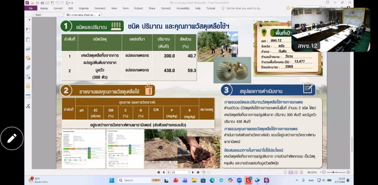Screen dimensions: 378x185
Task: Switch to the View ribbon tab
Action: coord(114,8)
